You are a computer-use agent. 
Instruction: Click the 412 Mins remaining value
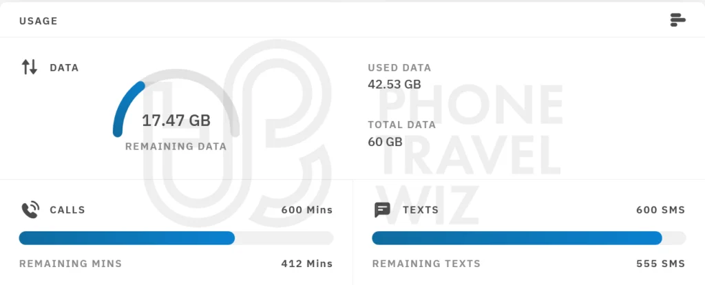point(306,264)
